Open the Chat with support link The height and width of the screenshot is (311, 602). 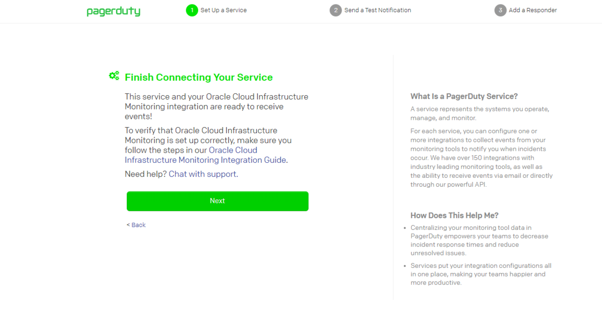coord(202,174)
